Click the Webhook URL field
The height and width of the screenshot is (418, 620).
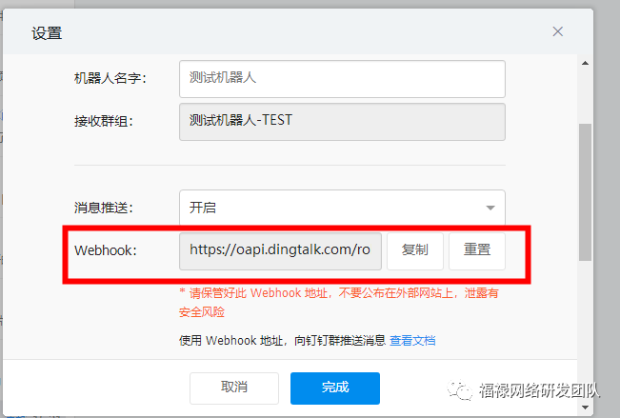click(x=280, y=251)
